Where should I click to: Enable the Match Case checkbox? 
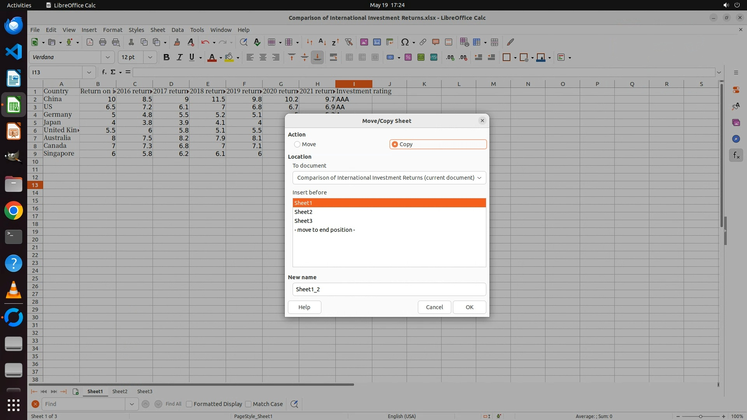click(249, 404)
